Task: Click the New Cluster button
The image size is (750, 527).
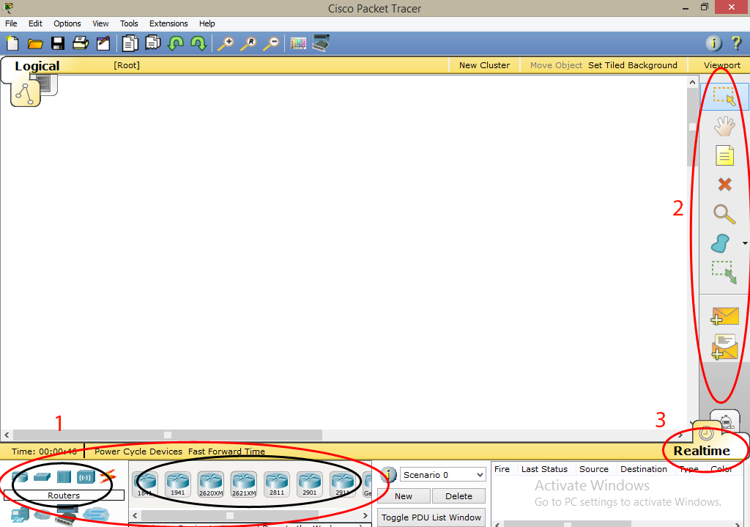Action: tap(484, 65)
